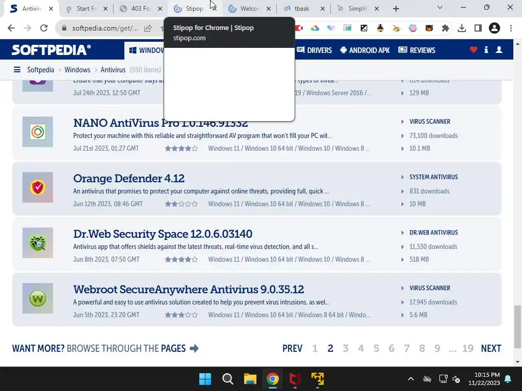Go to page 3
This screenshot has height=391, width=522.
pos(346,348)
